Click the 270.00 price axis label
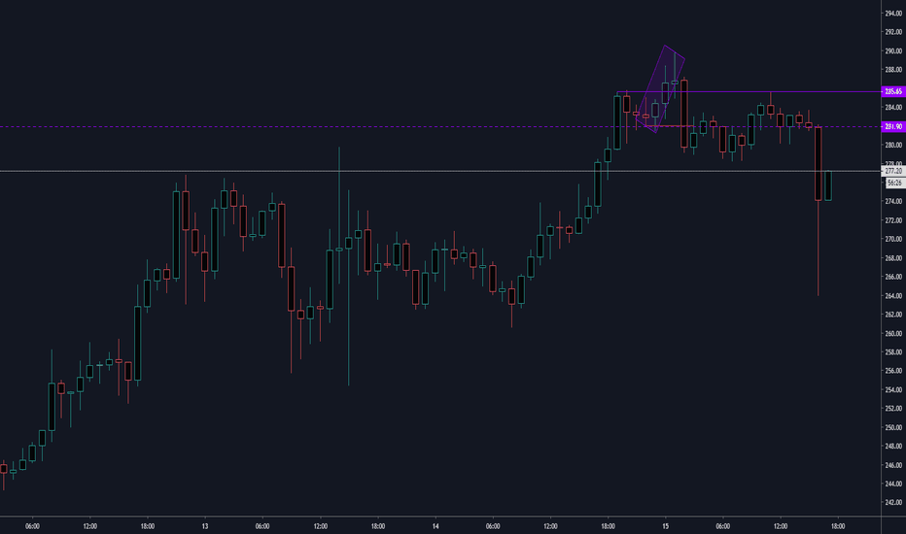The image size is (906, 534). [893, 239]
